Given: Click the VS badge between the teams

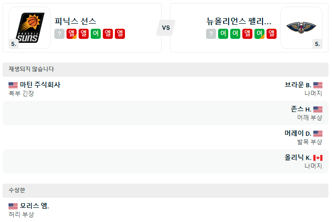Looking at the screenshot, I should point(165,27).
